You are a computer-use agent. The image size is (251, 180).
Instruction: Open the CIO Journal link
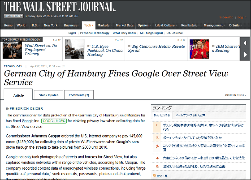point(174,33)
